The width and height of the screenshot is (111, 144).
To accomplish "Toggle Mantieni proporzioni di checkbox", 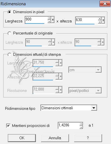I will tap(8, 126).
